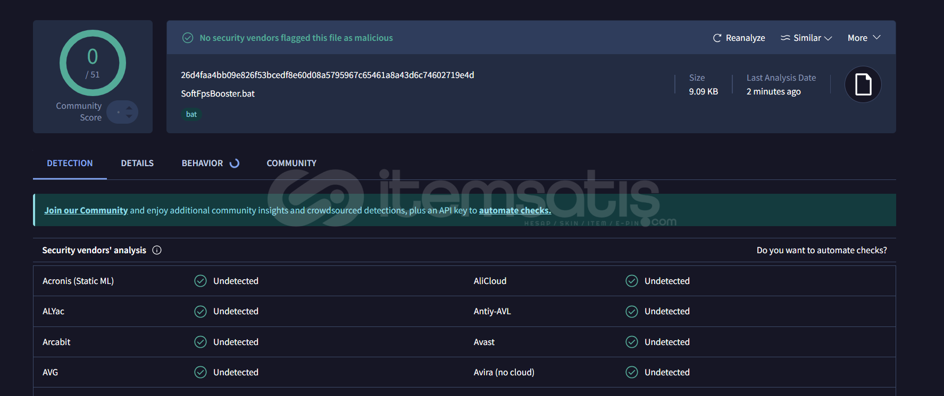Click the Avast vendor name
The width and height of the screenshot is (944, 396).
click(x=484, y=342)
